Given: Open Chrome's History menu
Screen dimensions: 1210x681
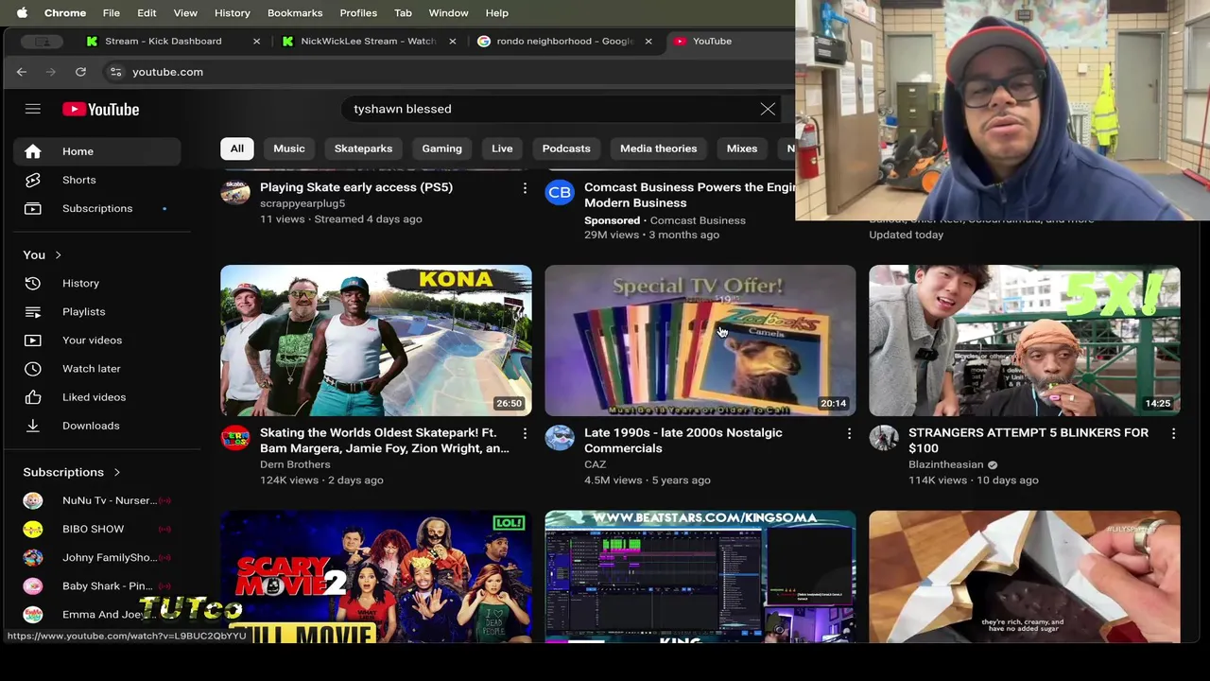Looking at the screenshot, I should pos(232,13).
